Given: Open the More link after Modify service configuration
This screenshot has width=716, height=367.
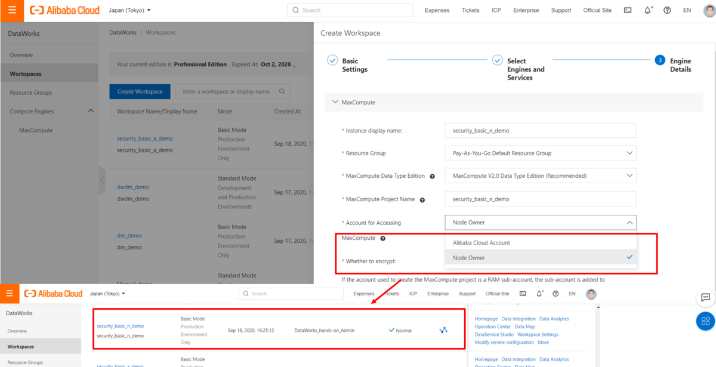Looking at the screenshot, I should [543, 342].
